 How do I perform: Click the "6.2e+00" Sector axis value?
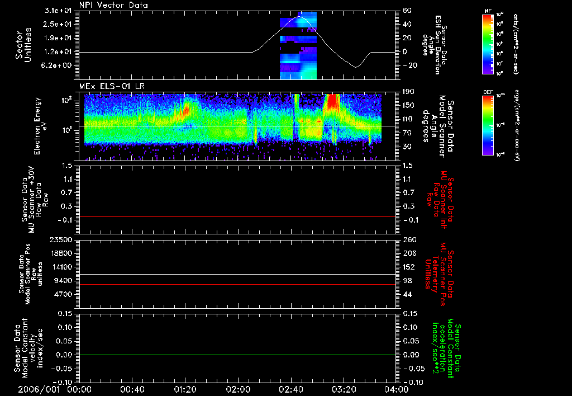(58, 65)
